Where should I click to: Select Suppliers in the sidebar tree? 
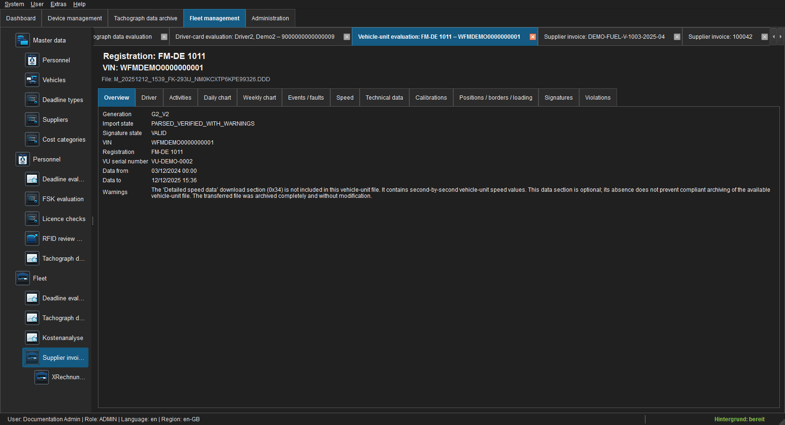pyautogui.click(x=55, y=119)
